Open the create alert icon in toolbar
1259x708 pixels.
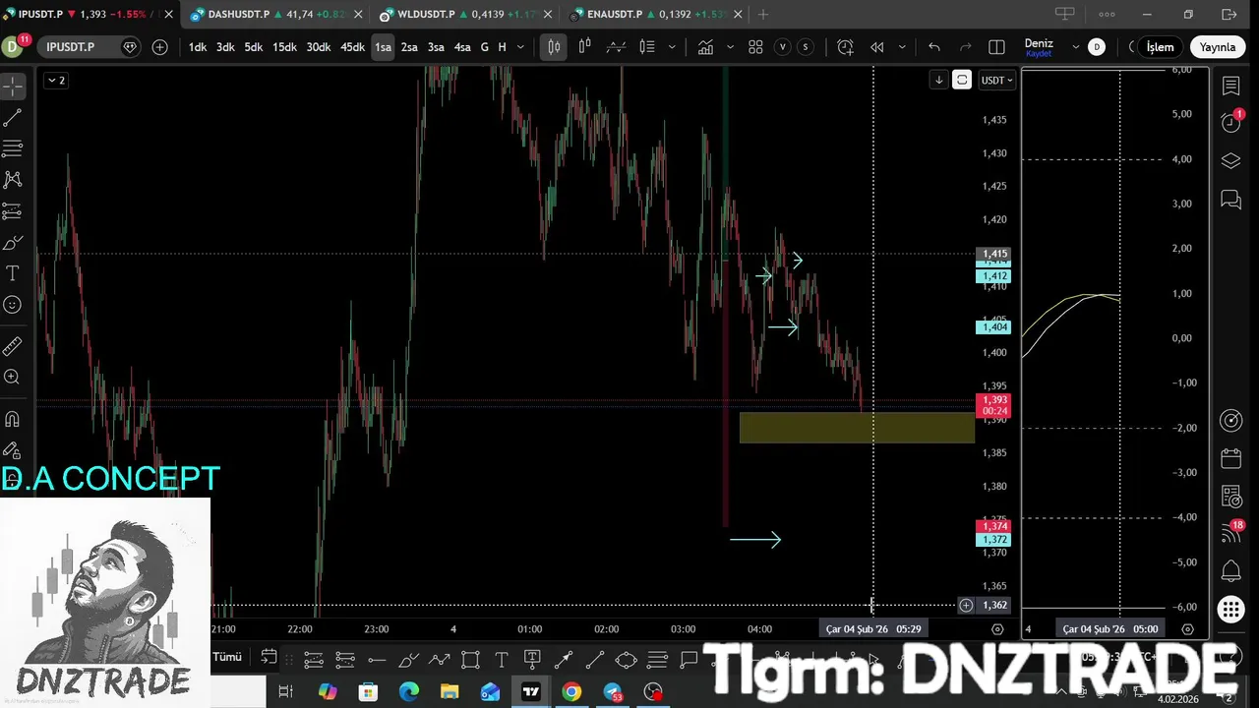click(845, 47)
